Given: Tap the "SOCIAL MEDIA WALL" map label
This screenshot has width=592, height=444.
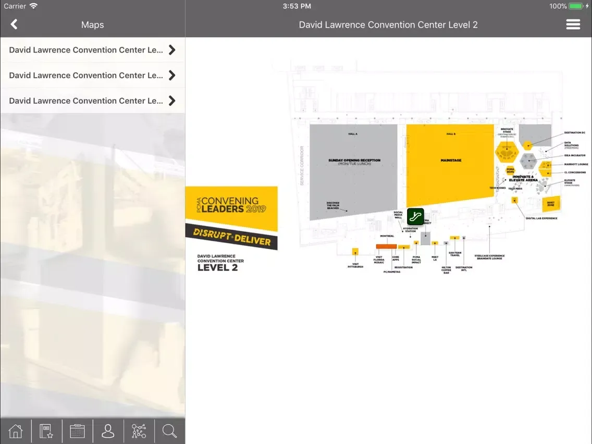Looking at the screenshot, I should (x=398, y=215).
